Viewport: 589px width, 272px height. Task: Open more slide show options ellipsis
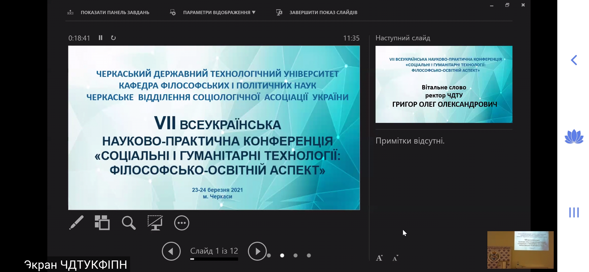click(181, 223)
